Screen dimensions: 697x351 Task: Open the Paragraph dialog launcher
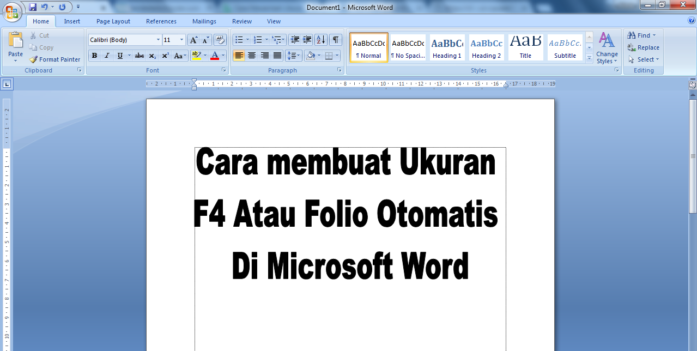340,70
